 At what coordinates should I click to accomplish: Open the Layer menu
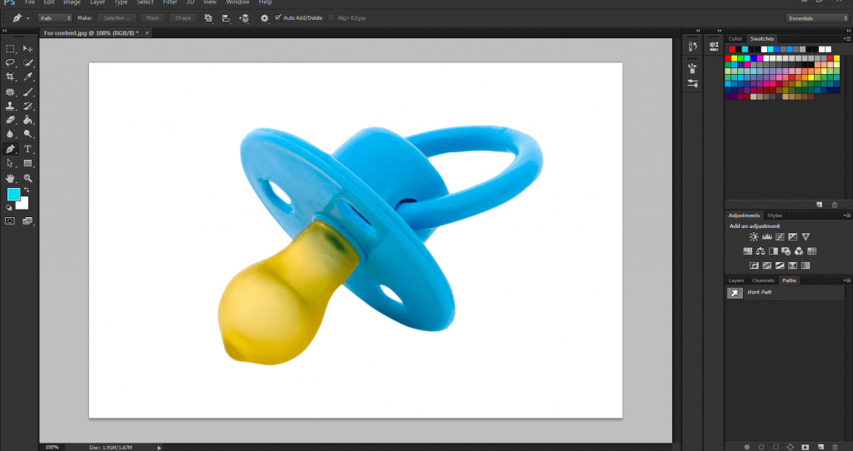[97, 2]
